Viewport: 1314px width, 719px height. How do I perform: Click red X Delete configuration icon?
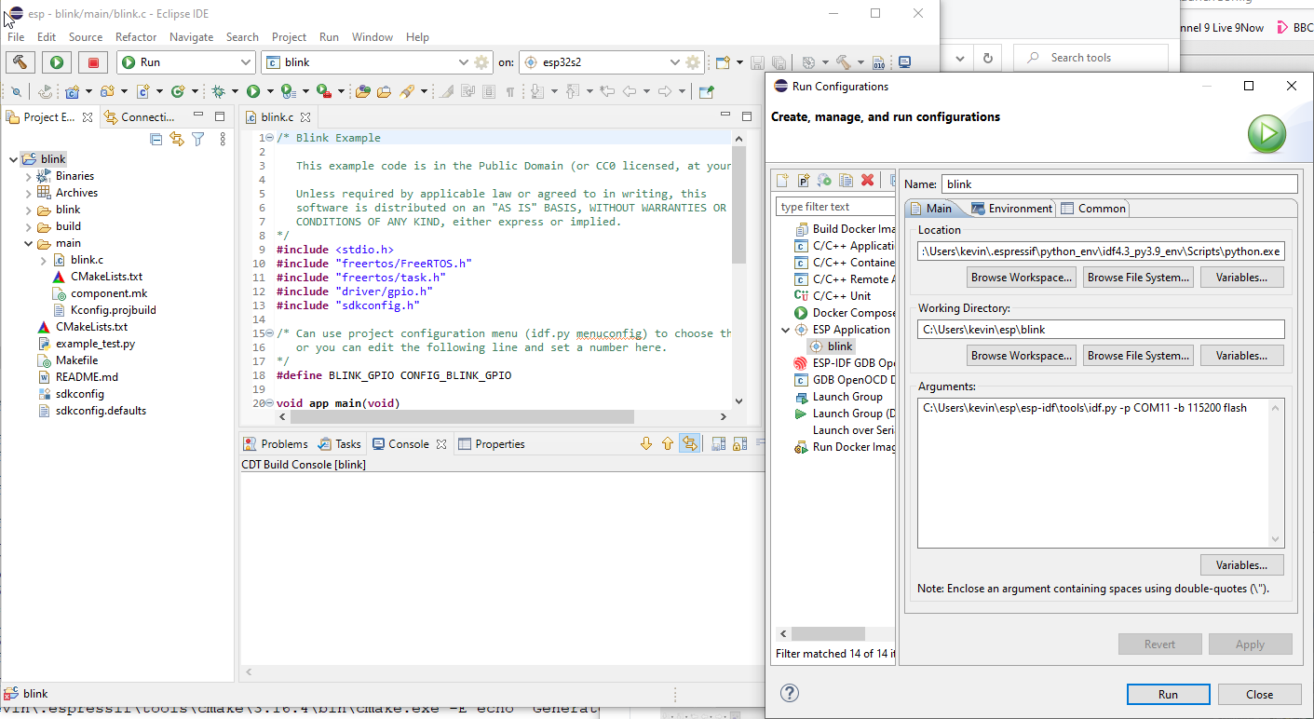click(867, 180)
